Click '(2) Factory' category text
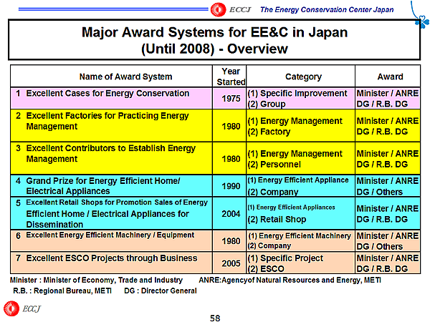Image resolution: width=430 pixels, height=322 pixels. tap(269, 132)
